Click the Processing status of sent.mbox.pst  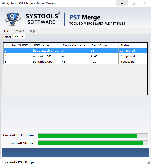click(x=133, y=61)
